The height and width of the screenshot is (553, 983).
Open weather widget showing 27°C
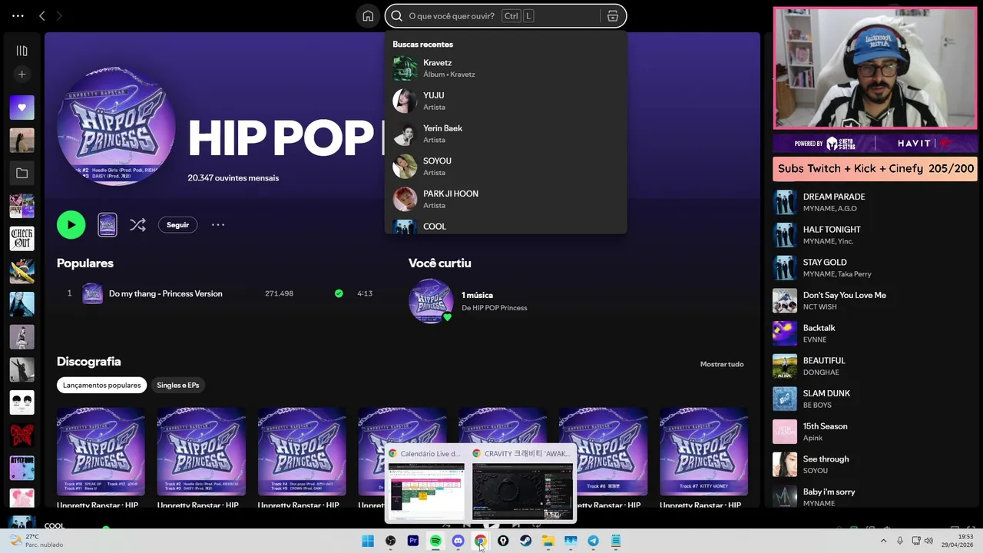[36, 541]
